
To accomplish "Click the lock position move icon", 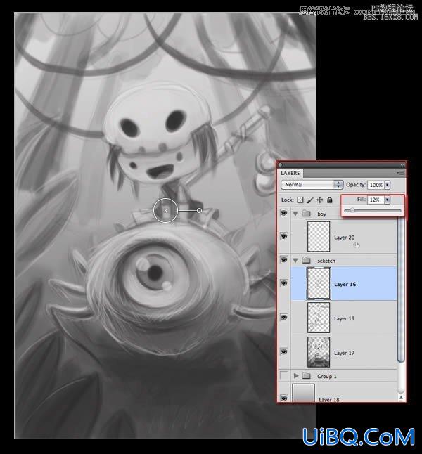I will (320, 200).
